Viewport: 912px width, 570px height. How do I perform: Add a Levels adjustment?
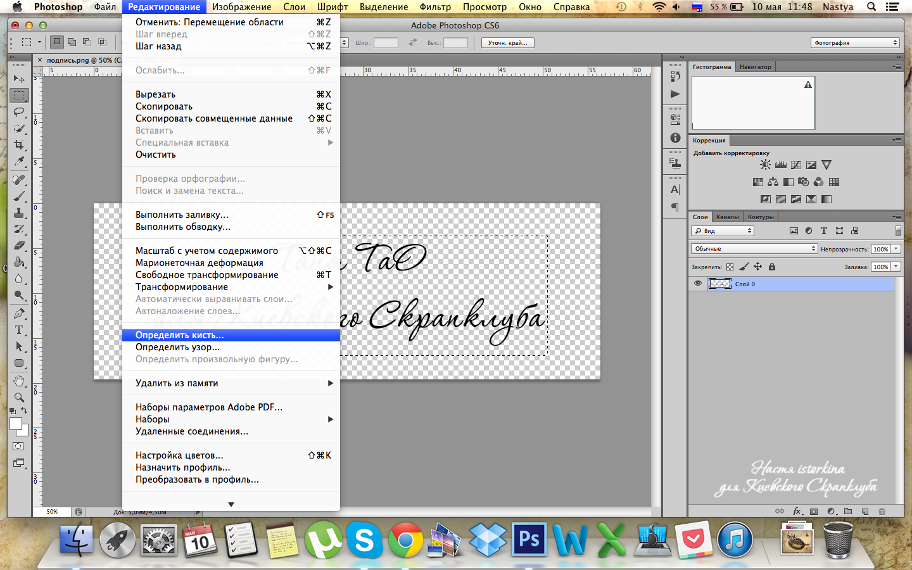tap(781, 165)
